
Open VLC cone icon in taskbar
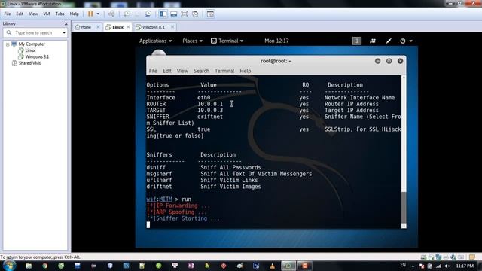(x=273, y=266)
